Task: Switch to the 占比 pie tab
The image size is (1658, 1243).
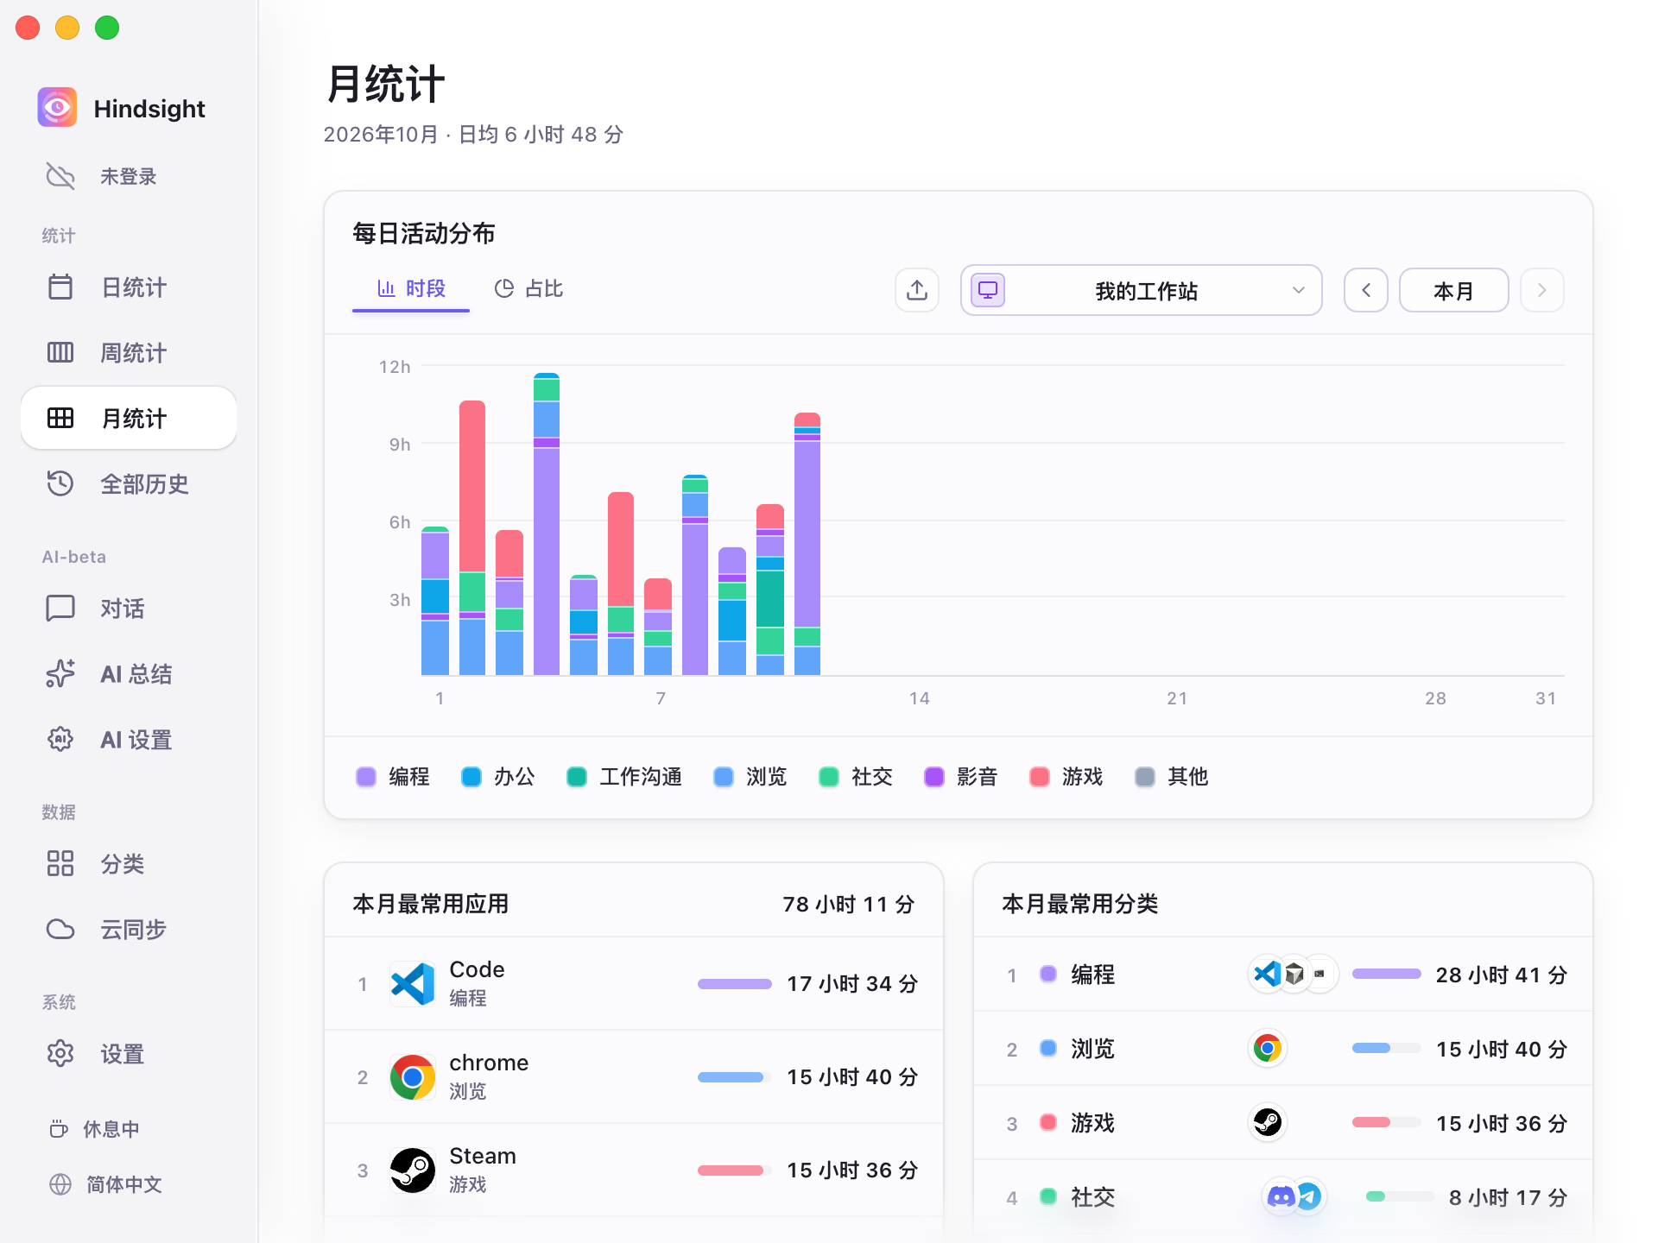Action: (528, 288)
